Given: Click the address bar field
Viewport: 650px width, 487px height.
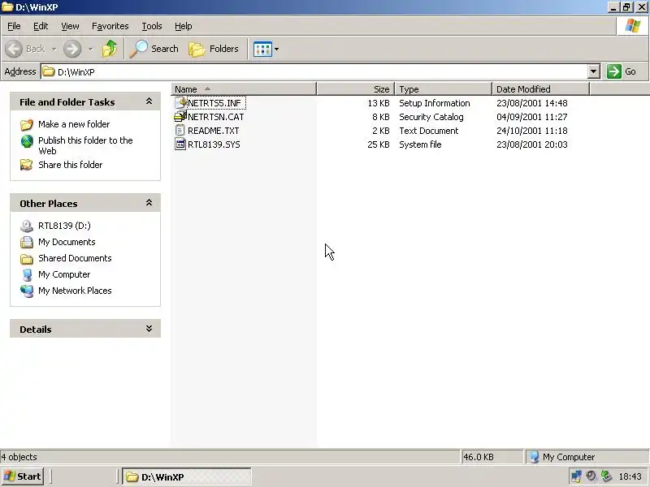Looking at the screenshot, I should (x=314, y=71).
